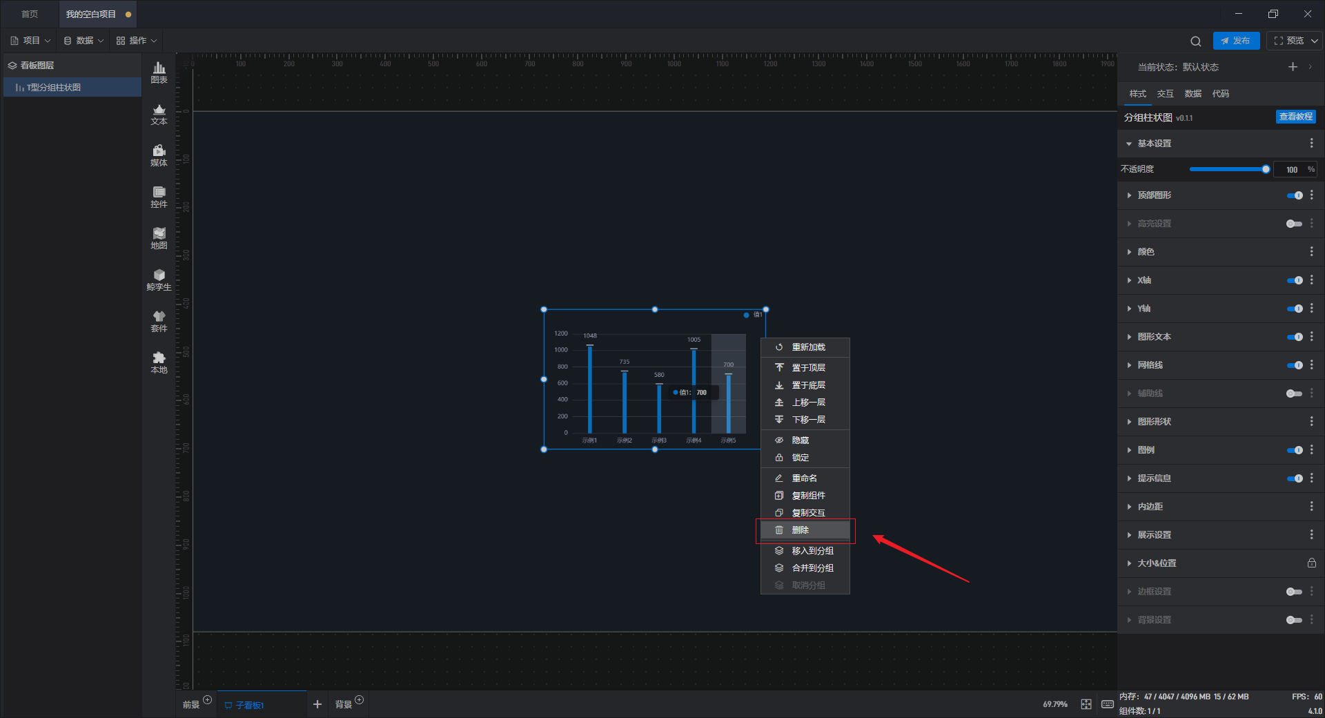
Task: Open the dropdown arrow next to 预览
Action: (x=1315, y=41)
